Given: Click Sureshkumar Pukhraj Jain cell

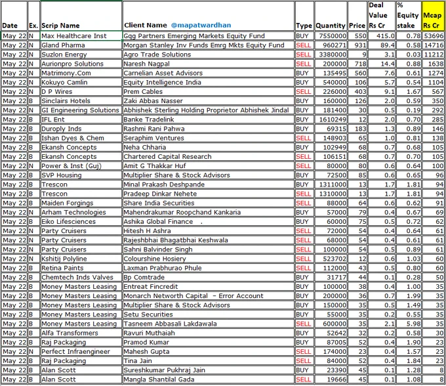Looking at the screenshot, I should 209,370.
